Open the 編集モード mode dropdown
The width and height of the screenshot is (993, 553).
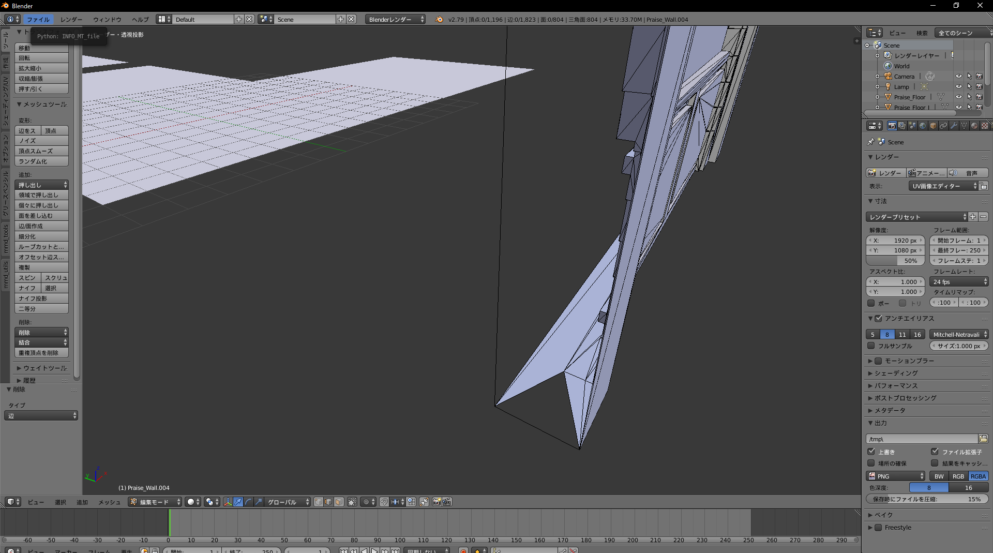[155, 502]
